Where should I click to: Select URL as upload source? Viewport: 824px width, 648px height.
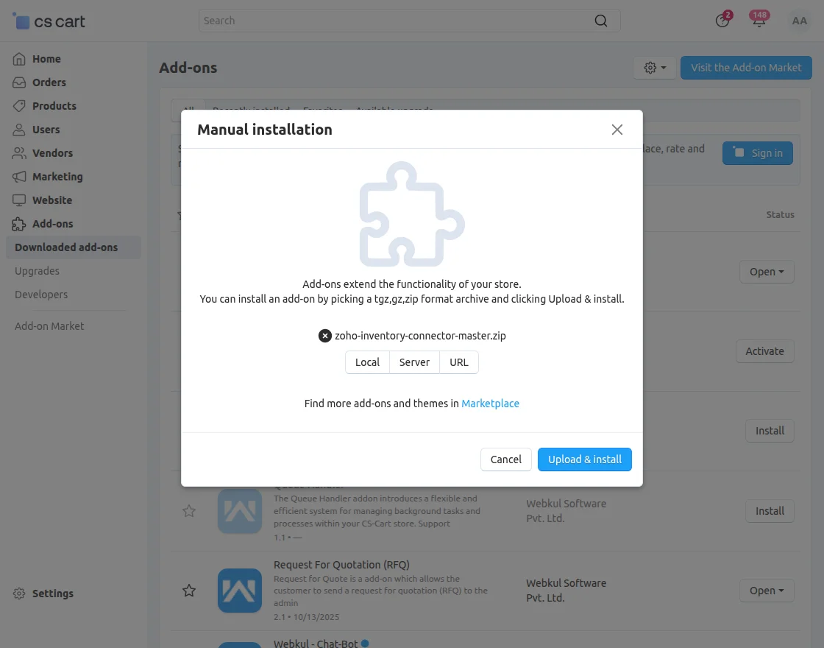(459, 362)
